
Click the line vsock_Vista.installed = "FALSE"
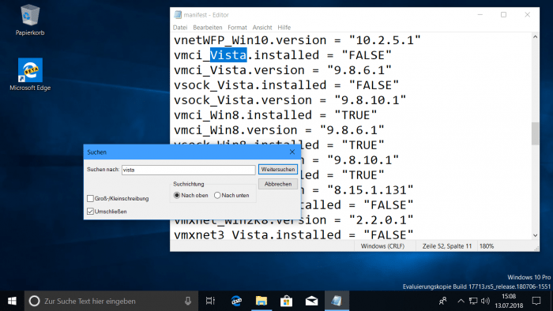click(x=286, y=85)
